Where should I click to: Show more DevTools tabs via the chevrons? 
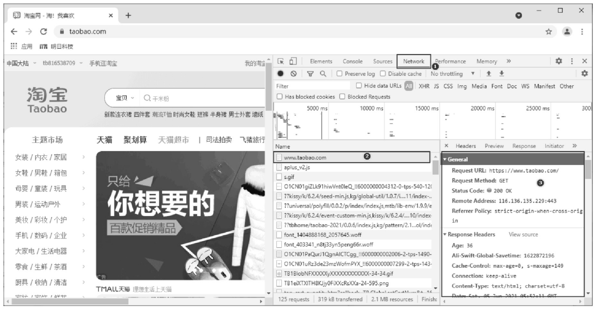(x=508, y=61)
